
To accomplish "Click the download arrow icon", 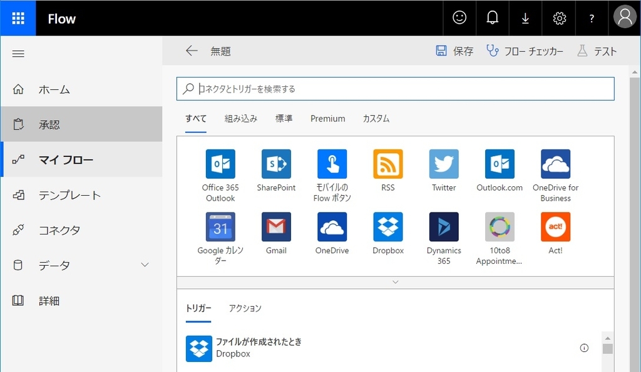I will (525, 18).
